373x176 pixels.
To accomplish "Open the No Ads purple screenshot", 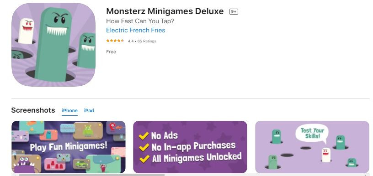I will tap(190, 147).
